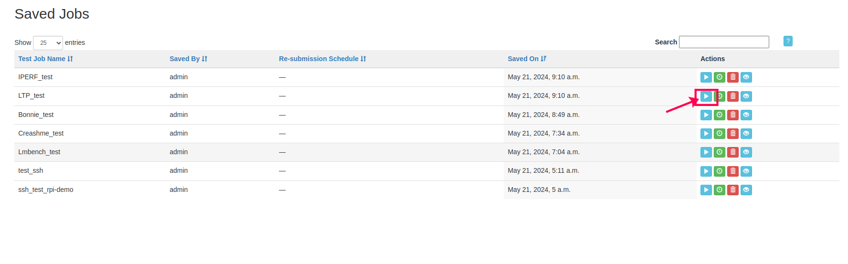This screenshot has width=848, height=264.
Task: View the ssh_test_rpi-demo job eye icon
Action: point(746,190)
